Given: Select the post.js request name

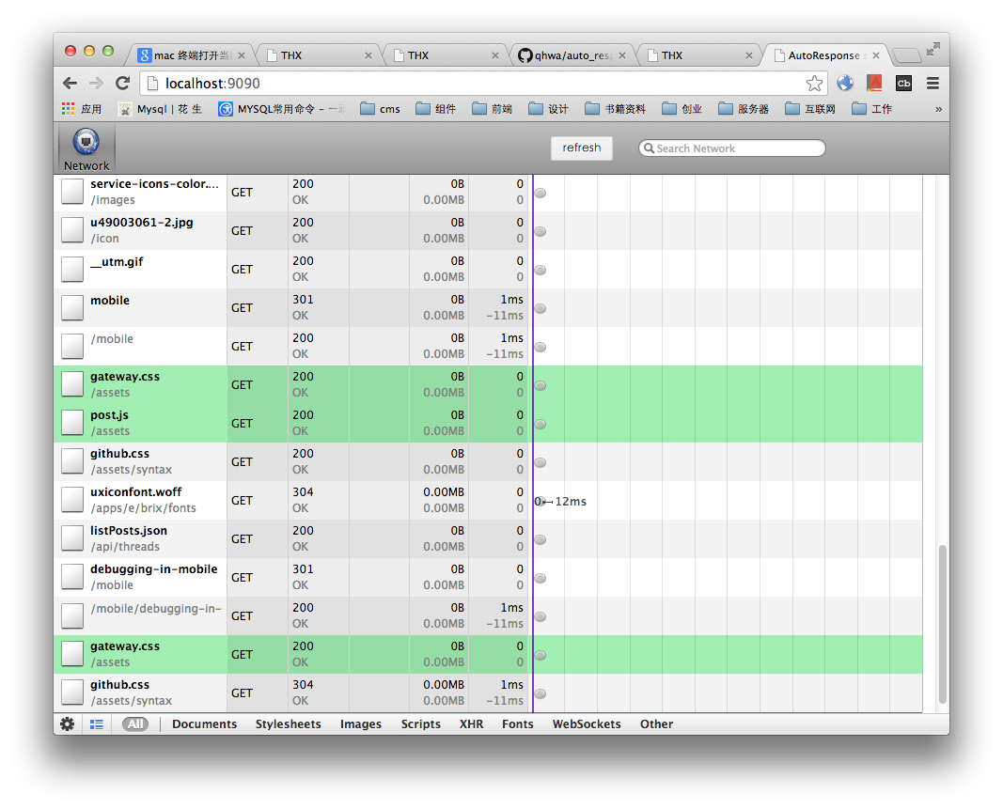Looking at the screenshot, I should pyautogui.click(x=109, y=415).
